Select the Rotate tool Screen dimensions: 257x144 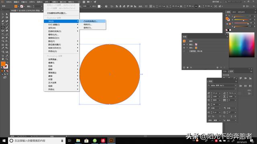click(x=3, y=34)
